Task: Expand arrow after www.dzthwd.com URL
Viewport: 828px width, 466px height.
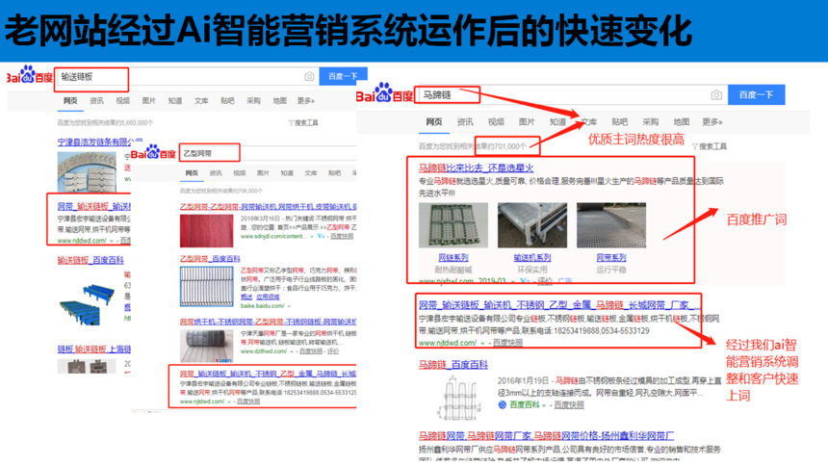Action: (x=292, y=351)
